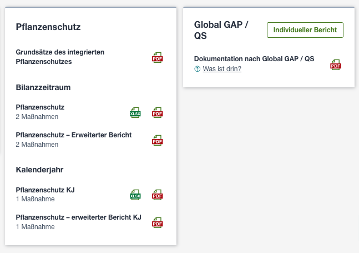Viewport: 359px width, 253px height.
Task: Click the Pflanzenschutz card main heading
Action: (48, 27)
